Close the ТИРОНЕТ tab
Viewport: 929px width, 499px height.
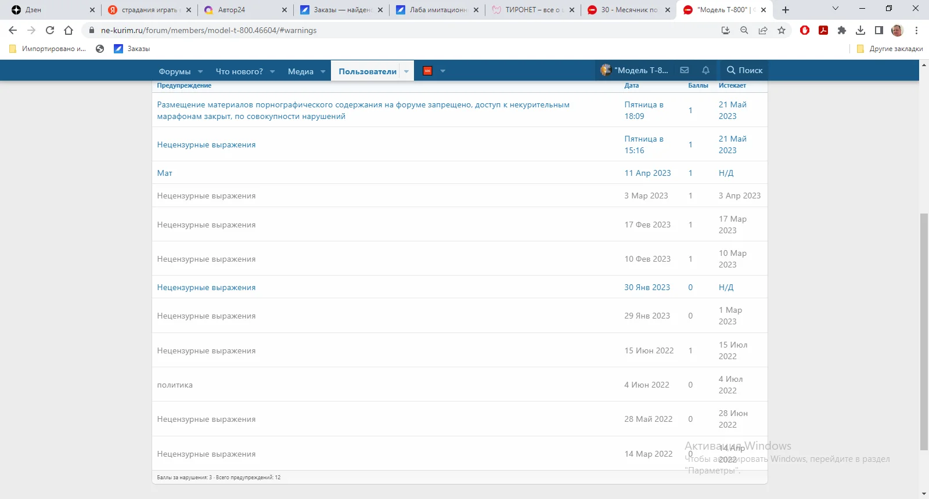click(x=572, y=10)
